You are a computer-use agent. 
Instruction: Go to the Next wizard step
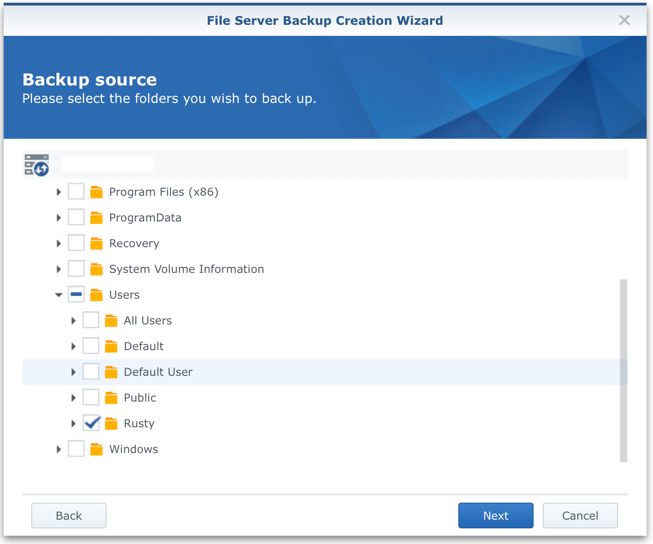tap(496, 516)
